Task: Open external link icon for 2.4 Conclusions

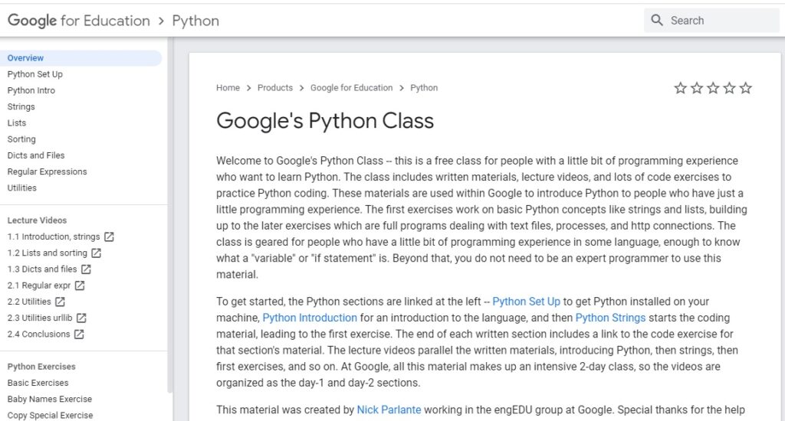Action: [x=79, y=334]
